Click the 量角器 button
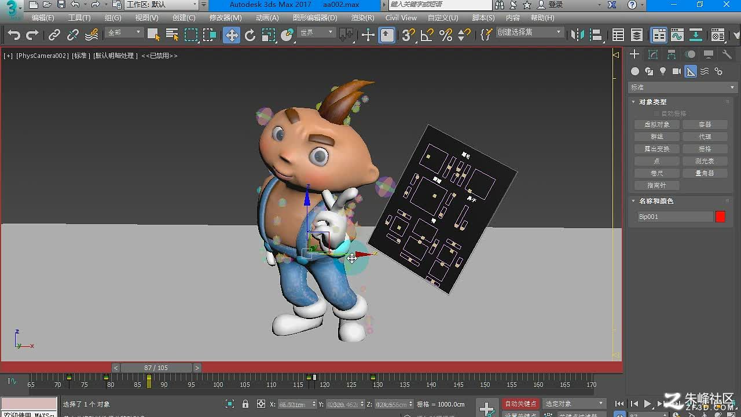 tap(705, 173)
